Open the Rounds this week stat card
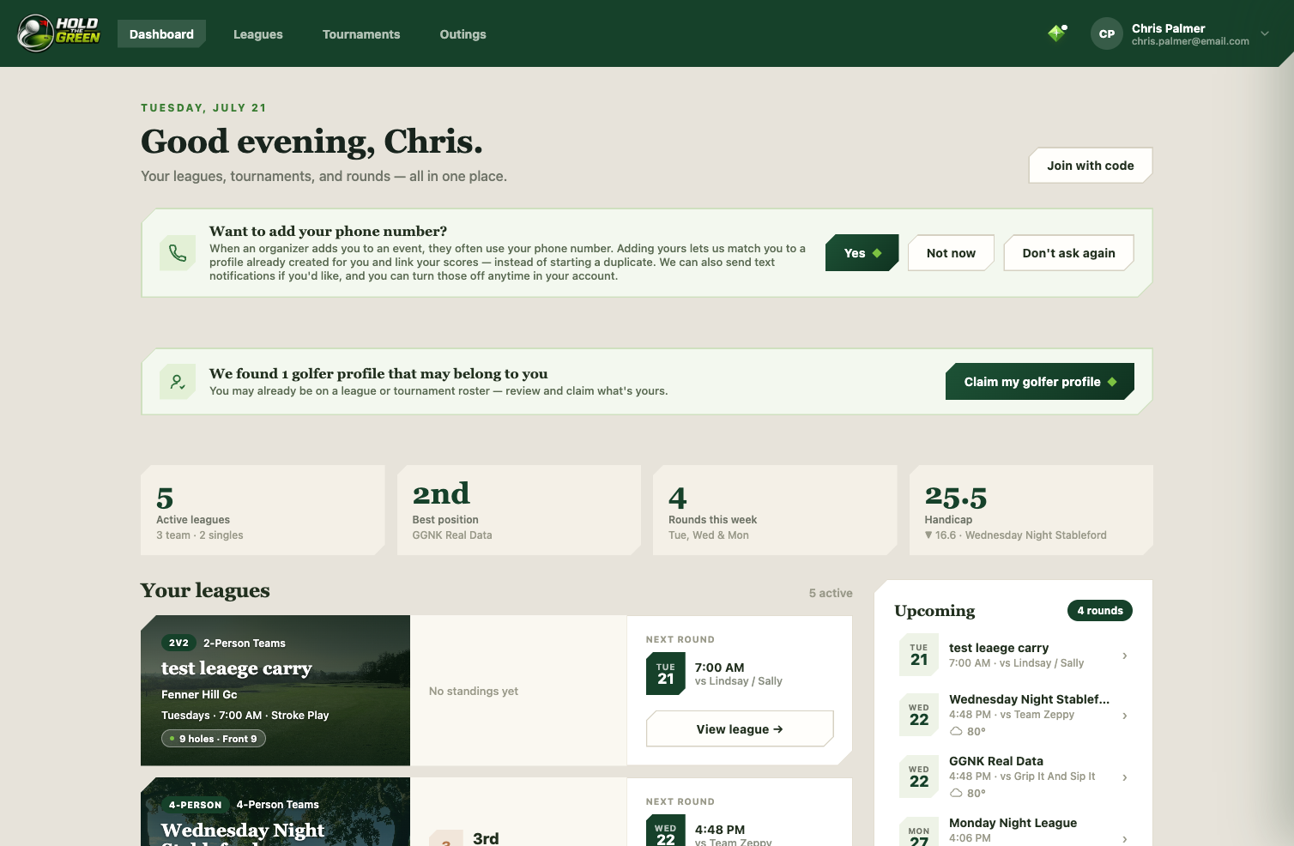 tap(775, 511)
